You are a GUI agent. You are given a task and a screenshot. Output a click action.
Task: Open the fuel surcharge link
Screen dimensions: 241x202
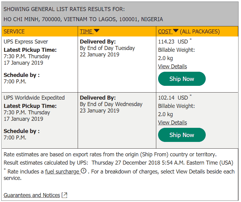coord(62,172)
